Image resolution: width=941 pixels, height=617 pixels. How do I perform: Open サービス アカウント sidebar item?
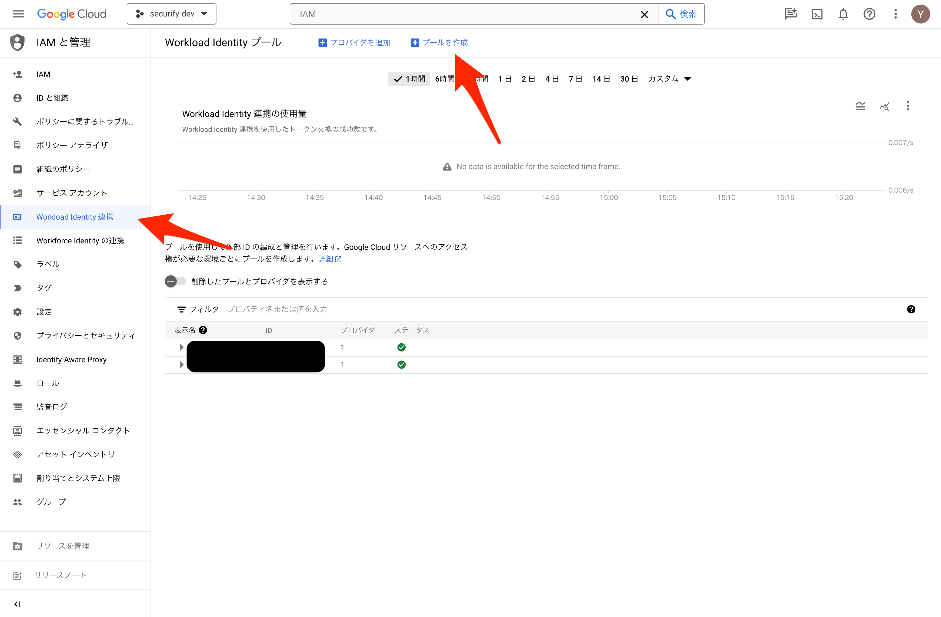(75, 193)
